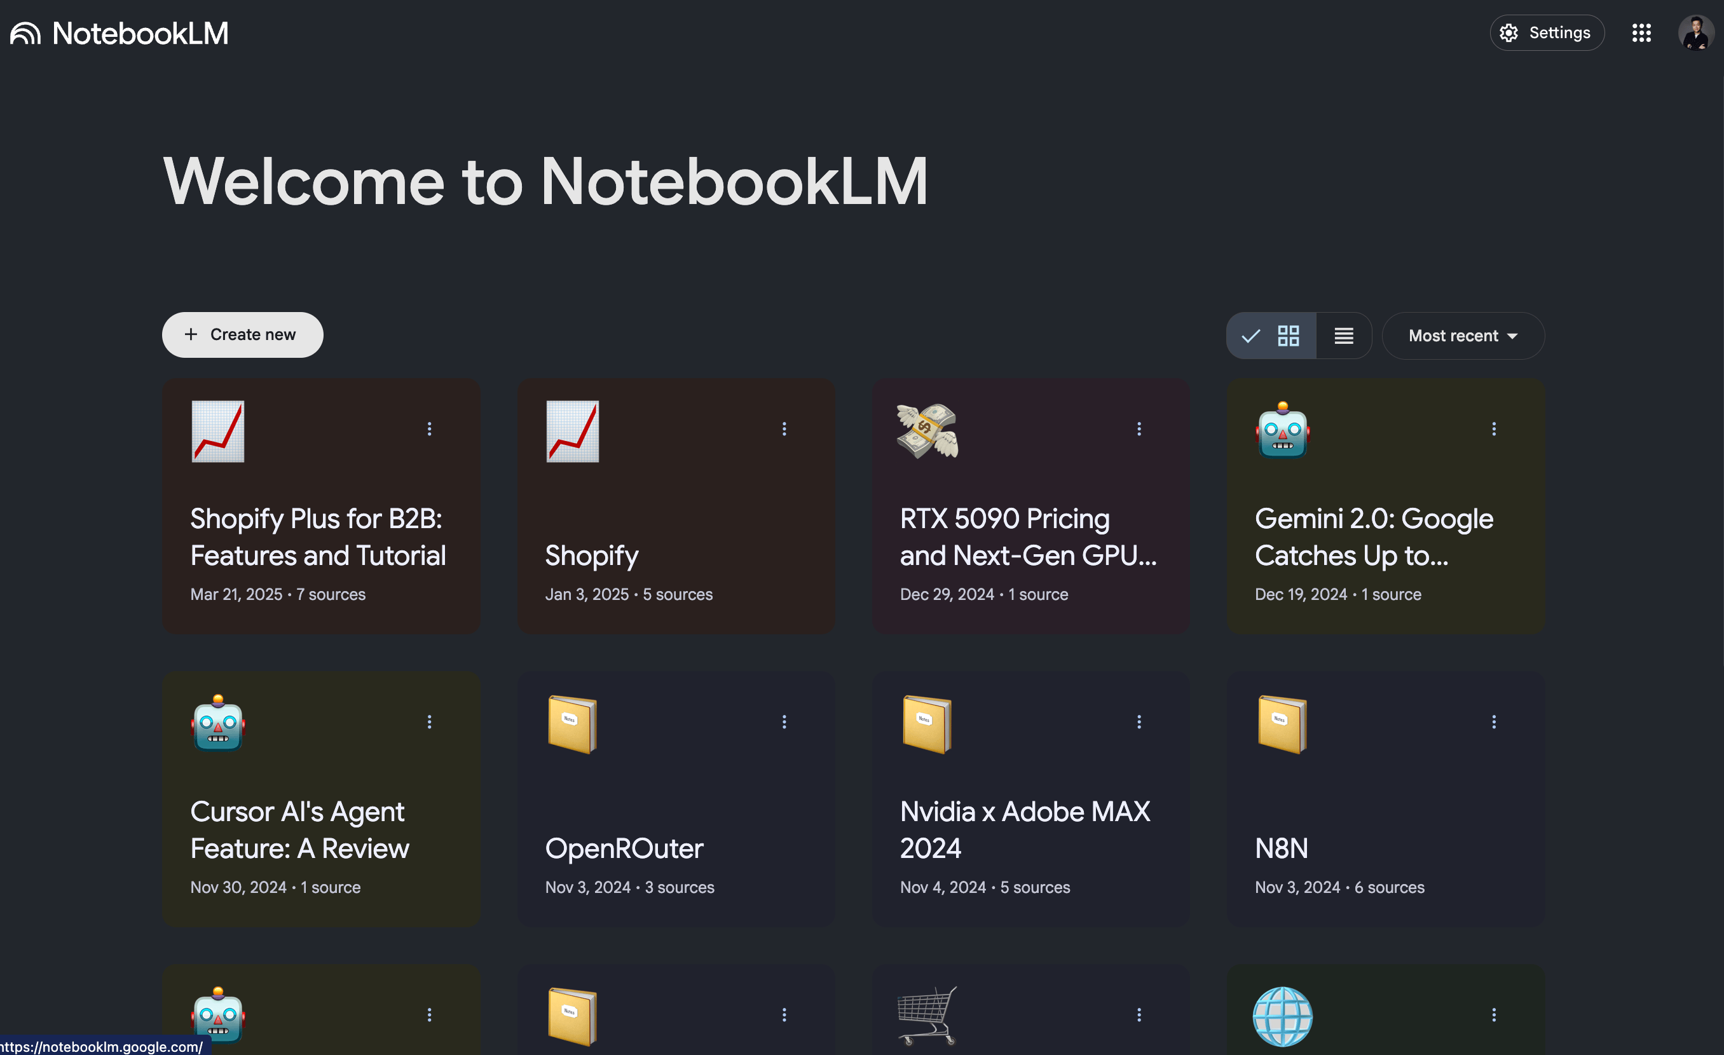This screenshot has width=1724, height=1055.
Task: Click the 'Welcome to NotebookLM' heading
Action: coord(545,181)
